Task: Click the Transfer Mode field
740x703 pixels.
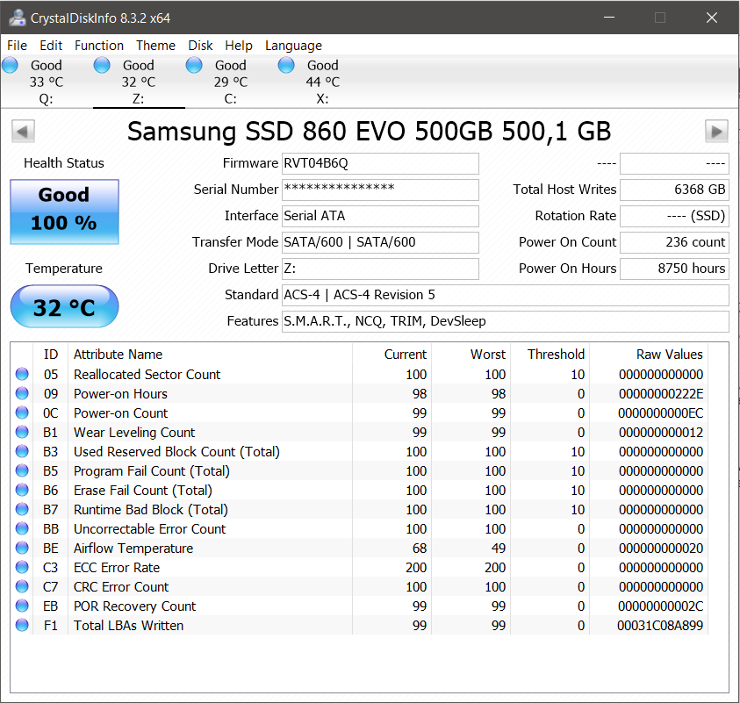Action: click(x=380, y=242)
